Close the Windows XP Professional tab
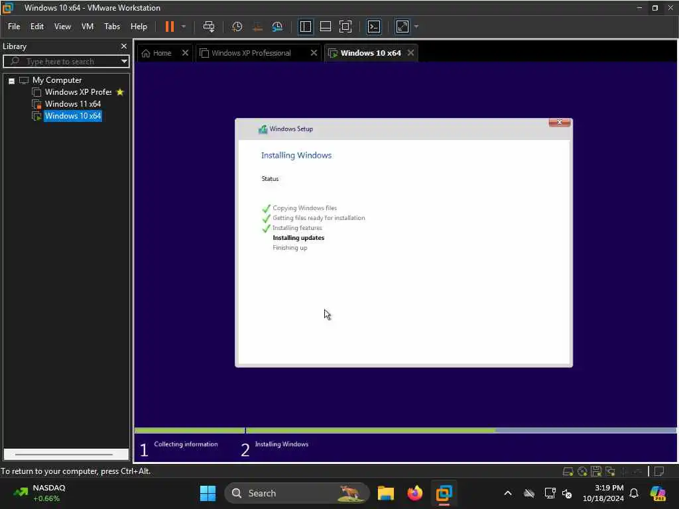679x509 pixels. click(314, 53)
